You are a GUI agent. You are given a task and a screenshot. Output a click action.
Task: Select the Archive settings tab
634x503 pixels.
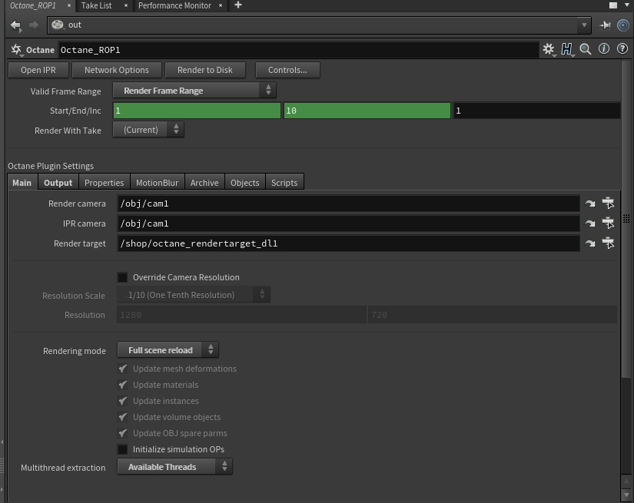click(x=204, y=183)
